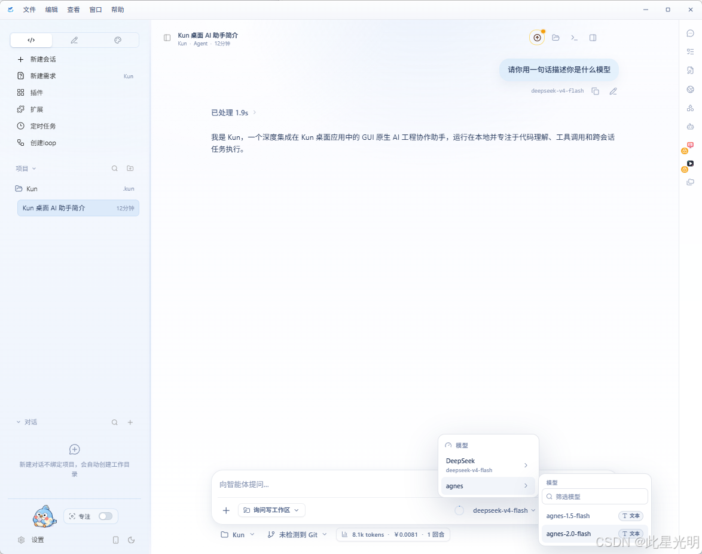Add a project folder in 项目 header
This screenshot has width=702, height=554.
click(130, 169)
